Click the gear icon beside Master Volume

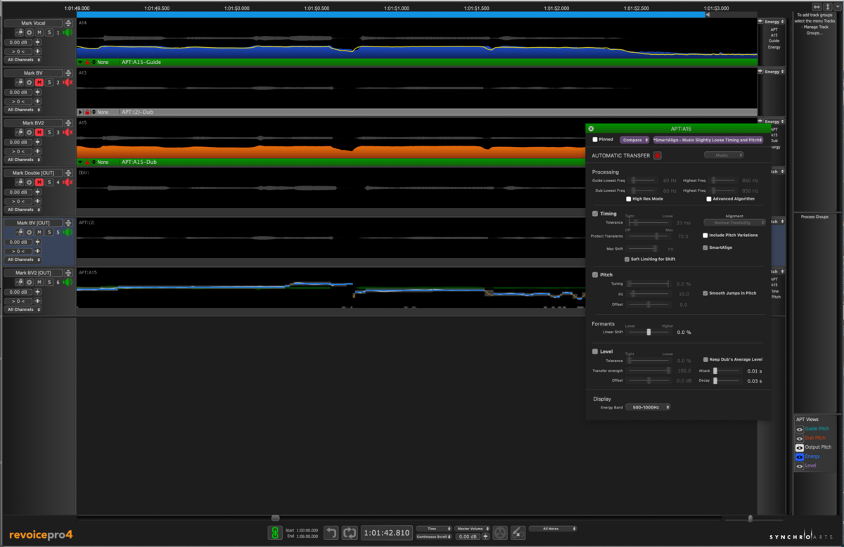(499, 532)
